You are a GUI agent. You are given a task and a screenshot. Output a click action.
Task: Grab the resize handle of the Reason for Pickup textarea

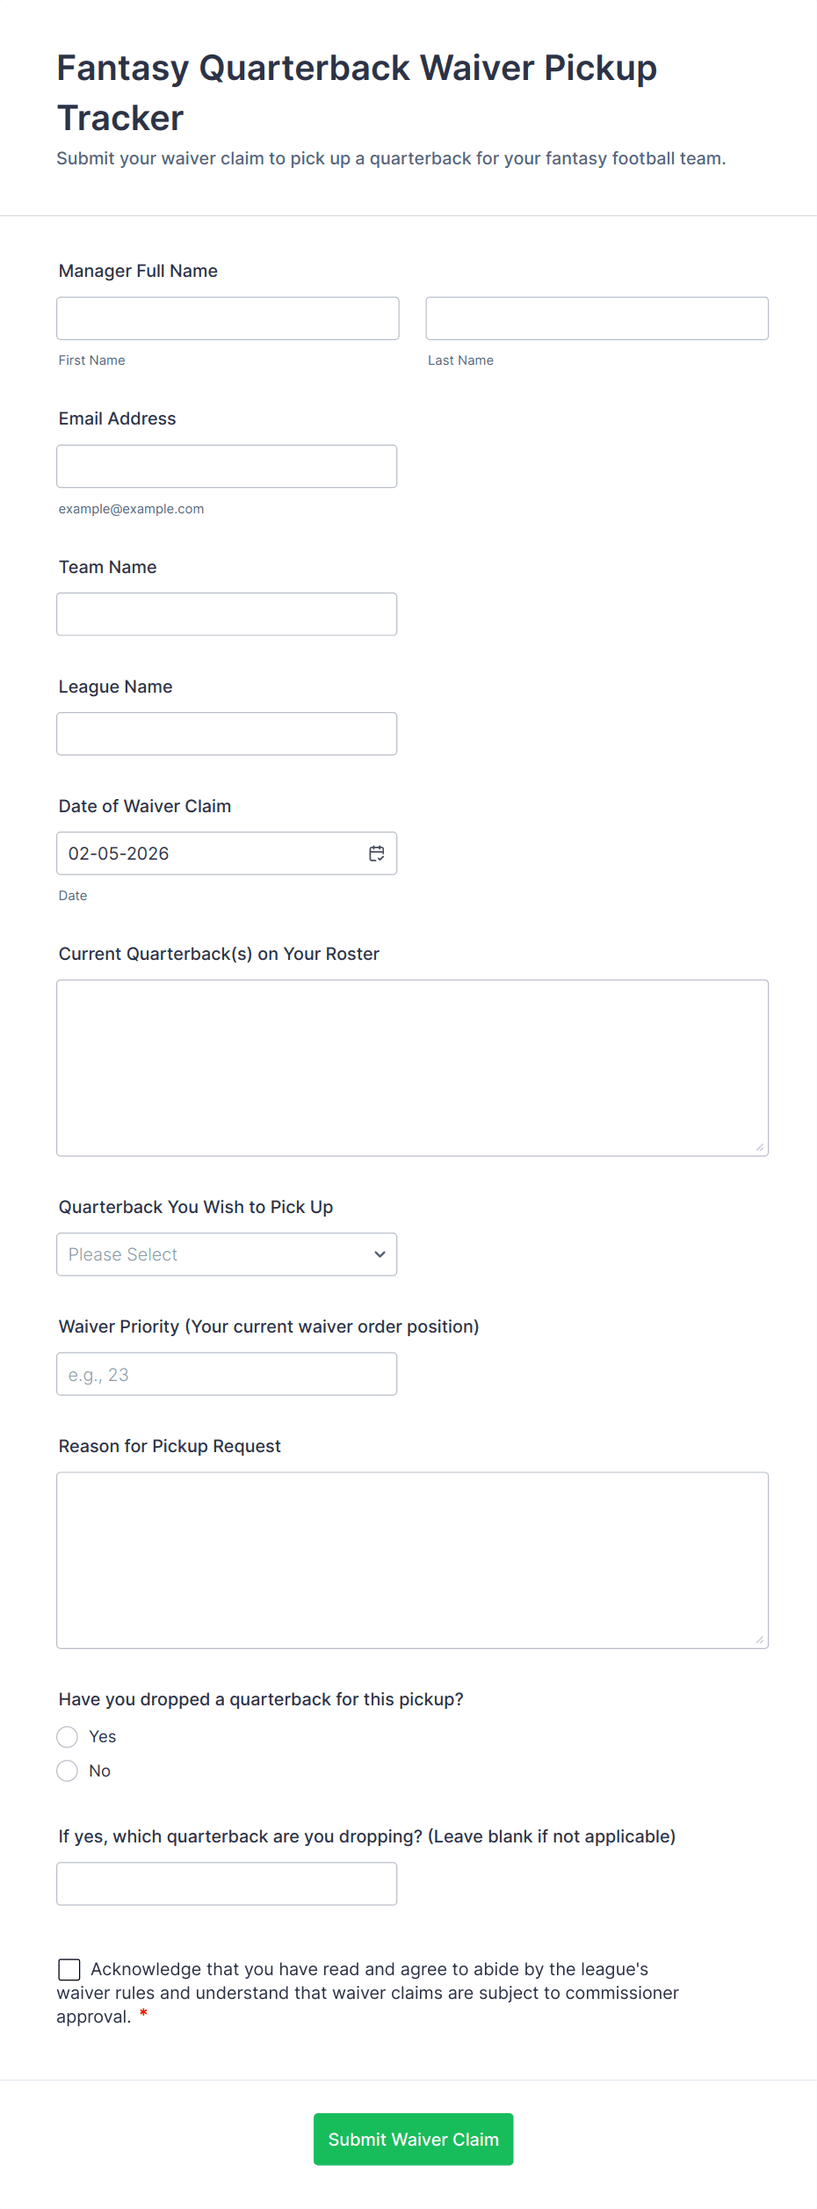tap(760, 1639)
